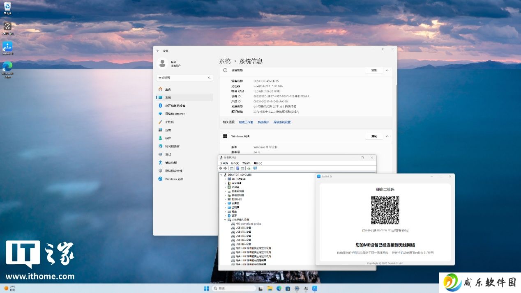Image resolution: width=521 pixels, height=293 pixels.
Task: Select the DESKTOP-4SVCM85 computer name in tree
Action: [240, 175]
